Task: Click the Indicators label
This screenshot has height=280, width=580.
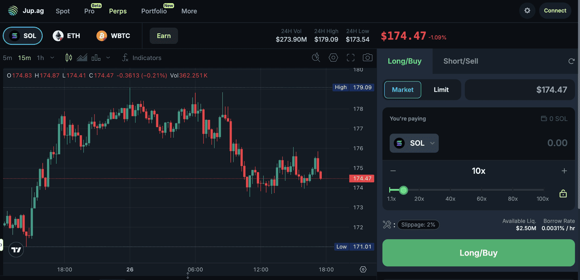Action: [x=147, y=58]
